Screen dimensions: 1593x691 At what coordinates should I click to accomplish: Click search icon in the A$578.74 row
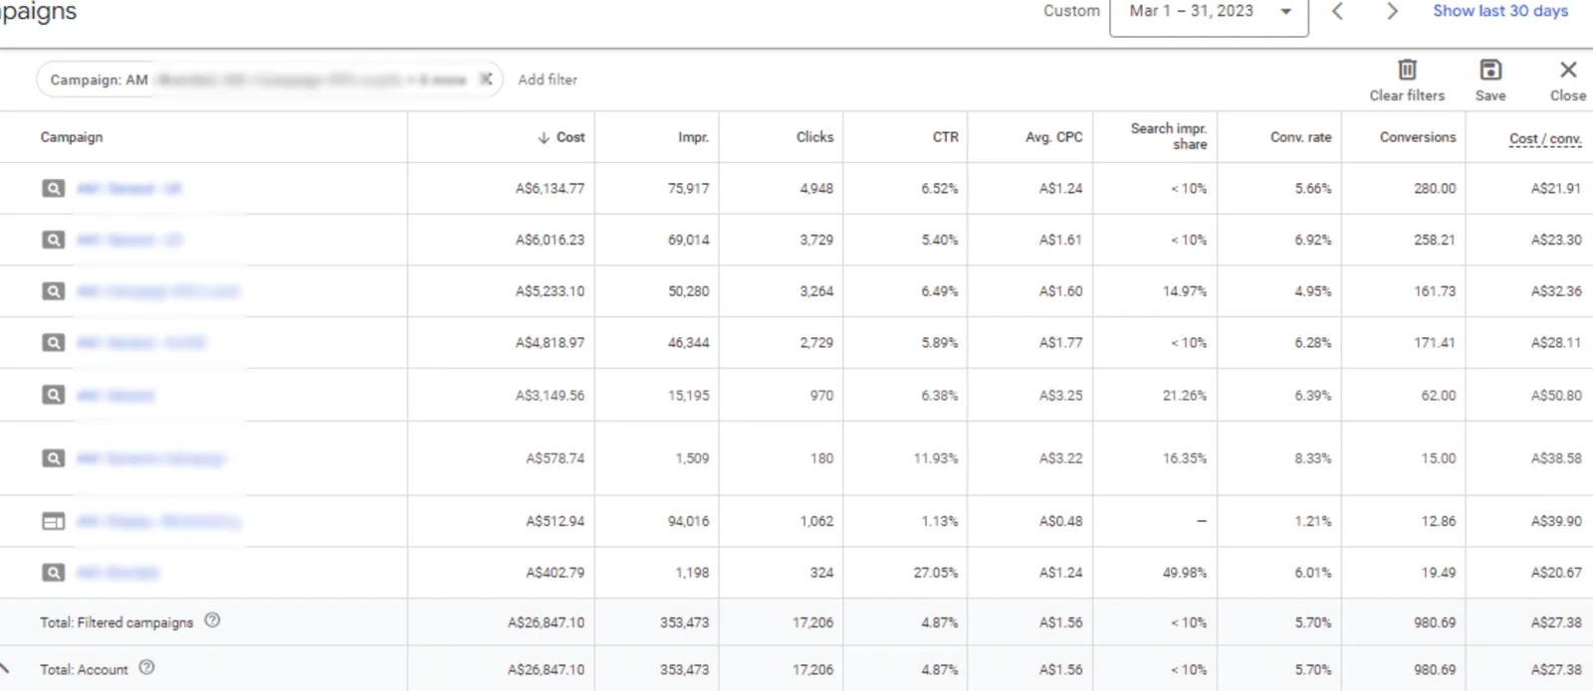53,458
